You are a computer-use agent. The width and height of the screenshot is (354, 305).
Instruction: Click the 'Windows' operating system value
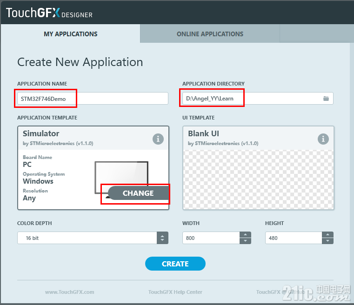point(38,181)
